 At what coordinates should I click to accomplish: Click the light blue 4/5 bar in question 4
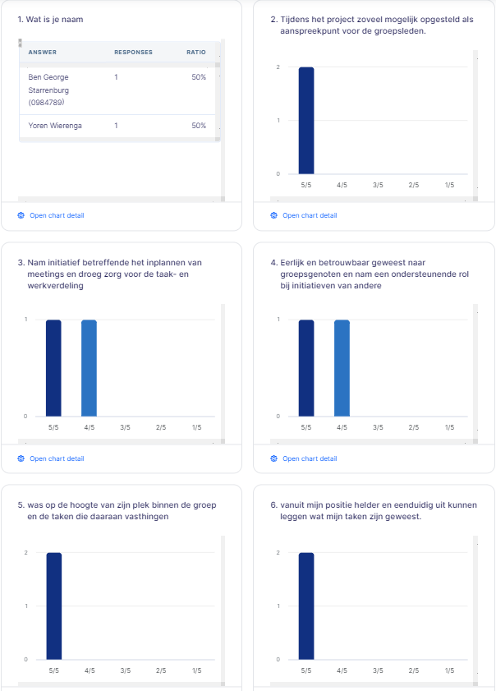click(x=342, y=367)
